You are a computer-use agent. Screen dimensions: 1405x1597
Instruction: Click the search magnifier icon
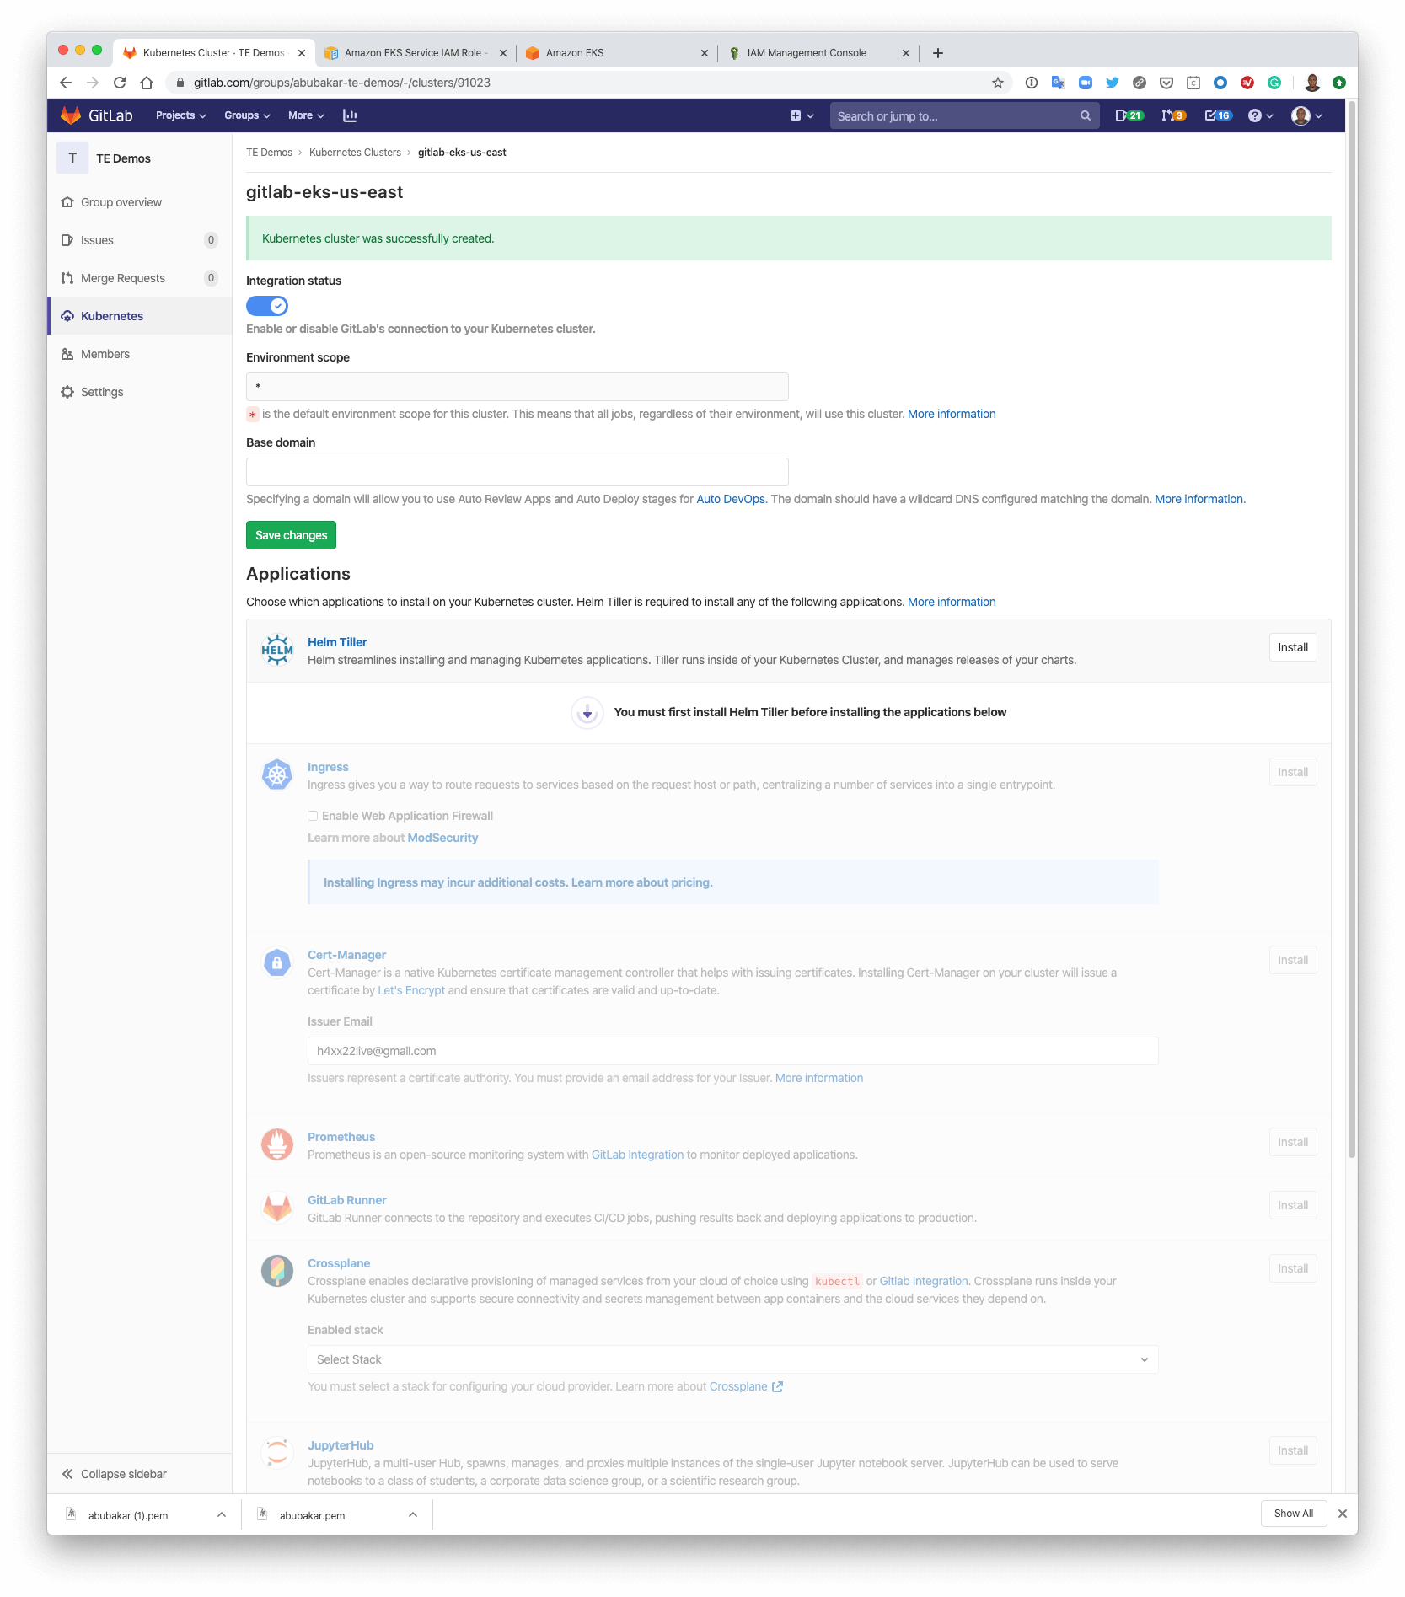click(1086, 115)
